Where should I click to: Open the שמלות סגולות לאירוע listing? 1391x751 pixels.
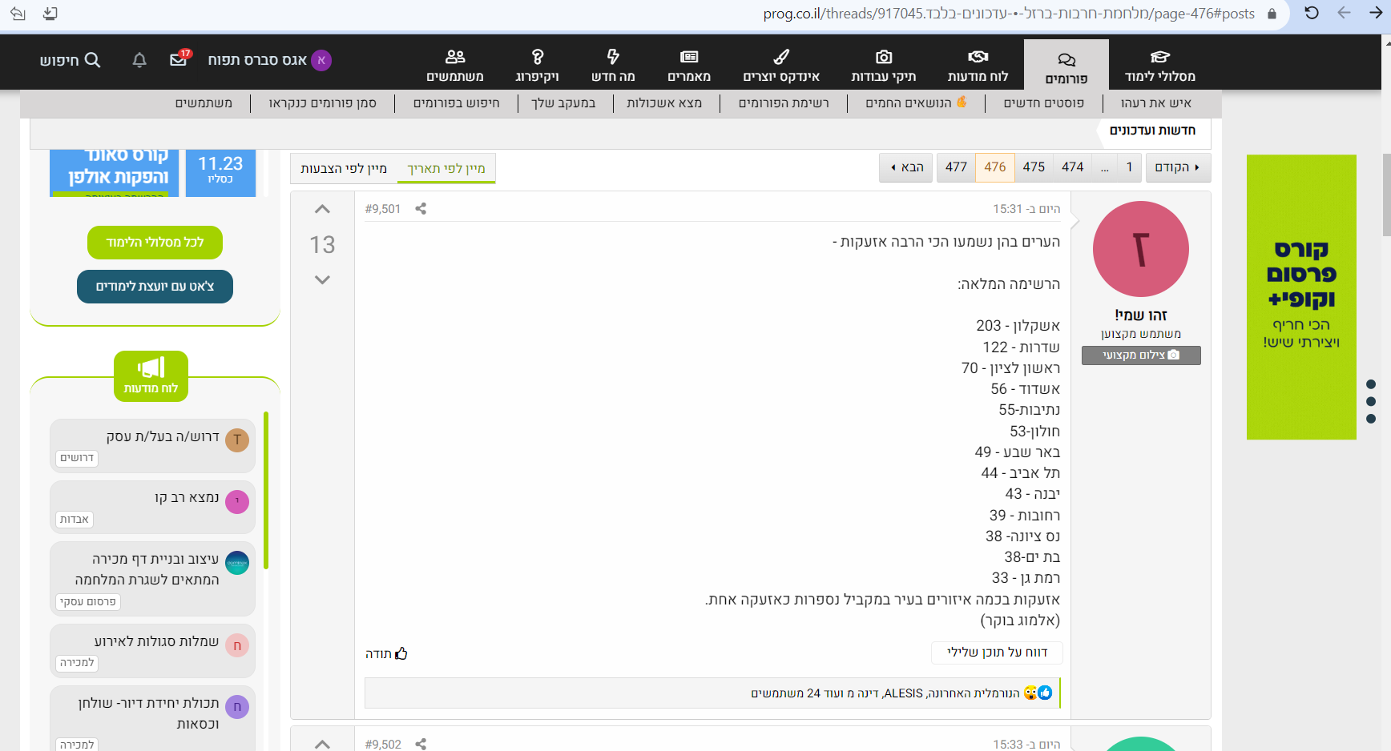tap(156, 641)
